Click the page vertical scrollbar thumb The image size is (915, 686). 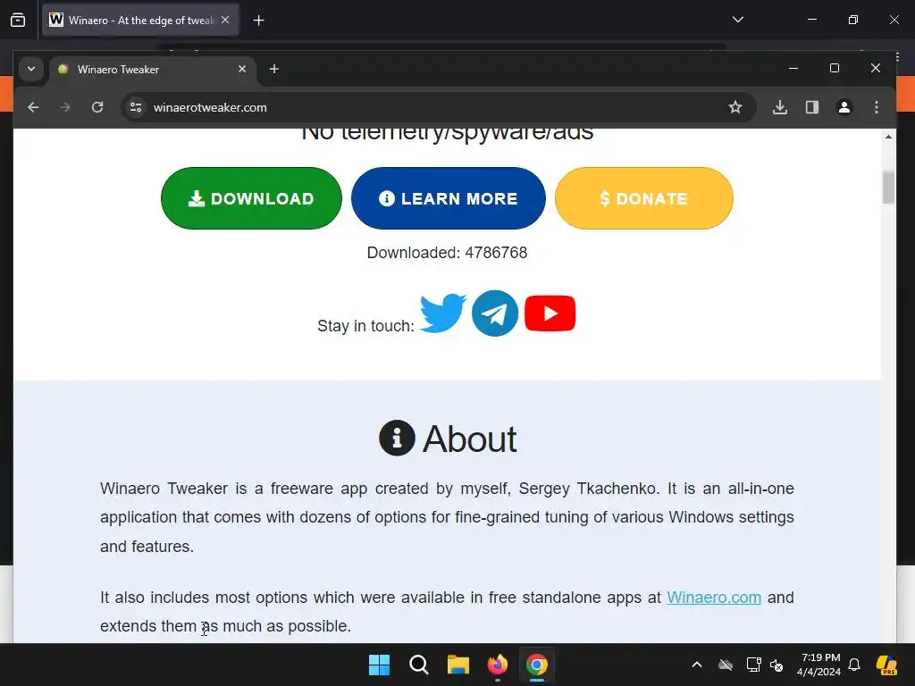click(888, 187)
